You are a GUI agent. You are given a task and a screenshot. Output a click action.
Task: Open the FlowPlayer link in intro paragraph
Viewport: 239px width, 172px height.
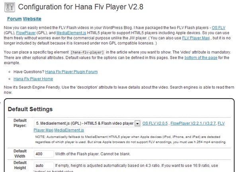26,33
